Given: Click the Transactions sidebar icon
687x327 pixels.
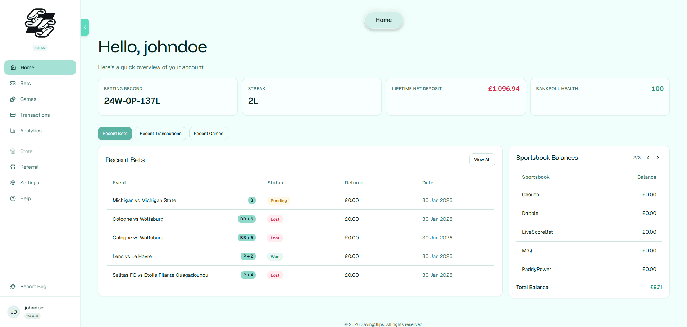Looking at the screenshot, I should coord(13,115).
